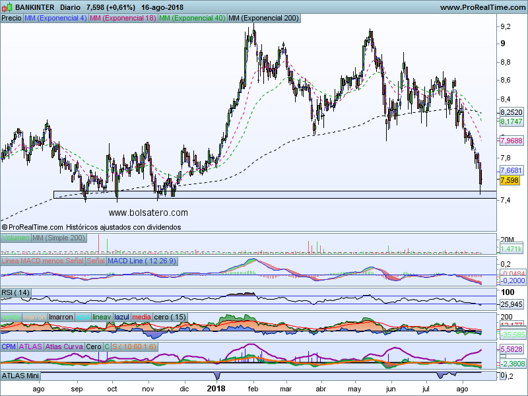Screen dimensions: 528x396
Task: Click the 2018 year marker on timeline
Action: pos(216,389)
